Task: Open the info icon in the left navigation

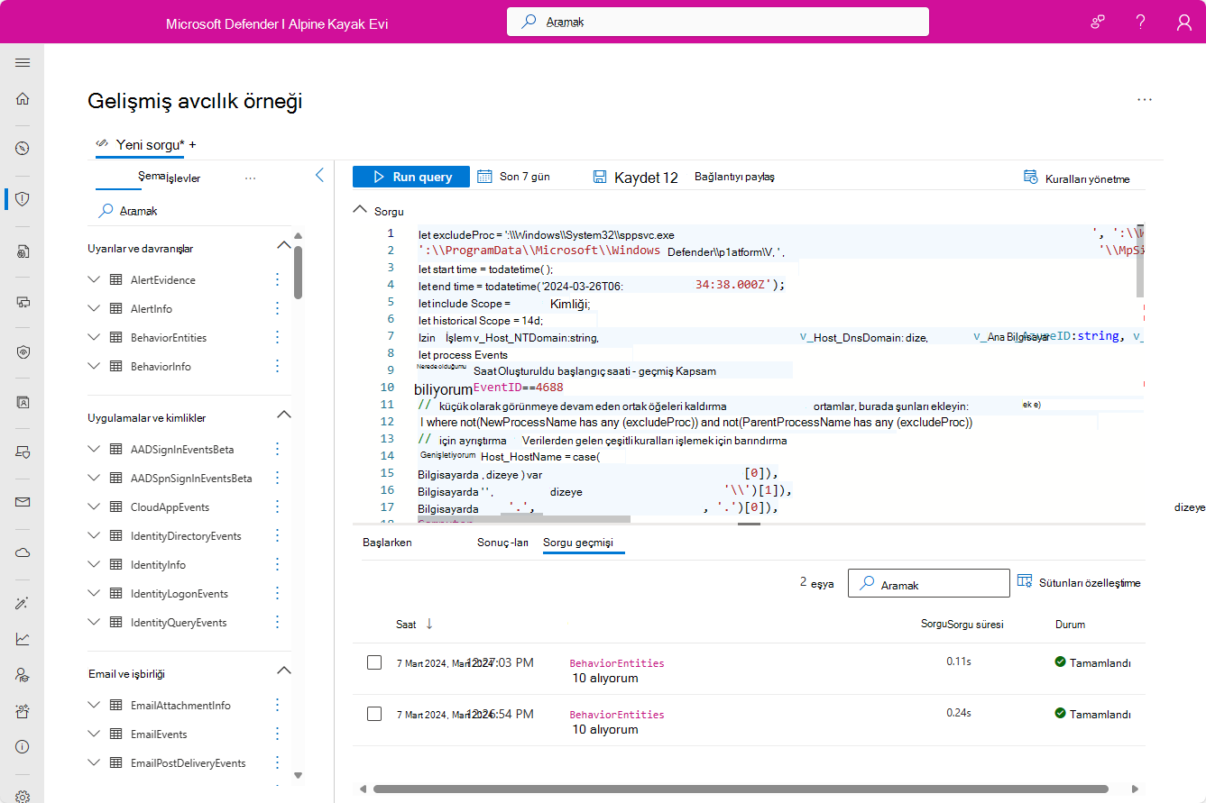Action: click(x=23, y=746)
